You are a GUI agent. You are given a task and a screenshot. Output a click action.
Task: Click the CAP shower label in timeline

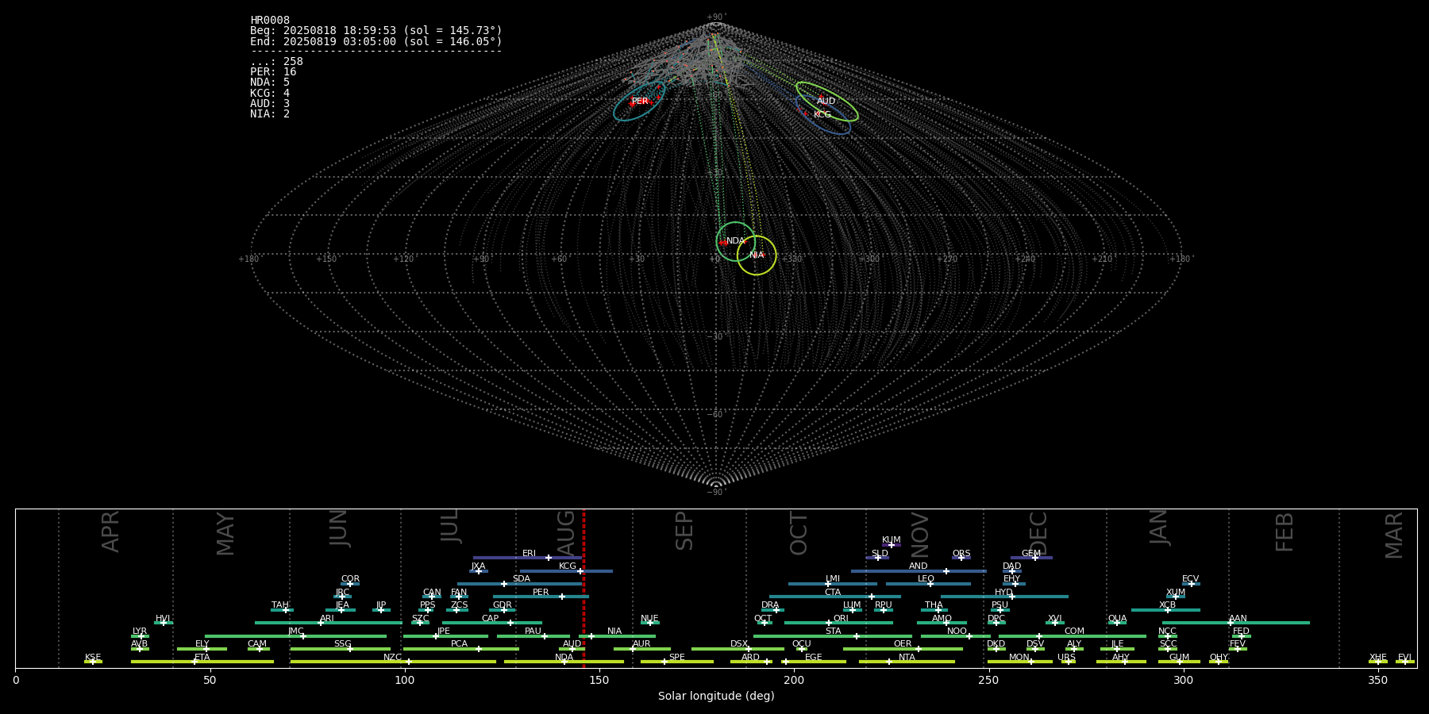491,619
